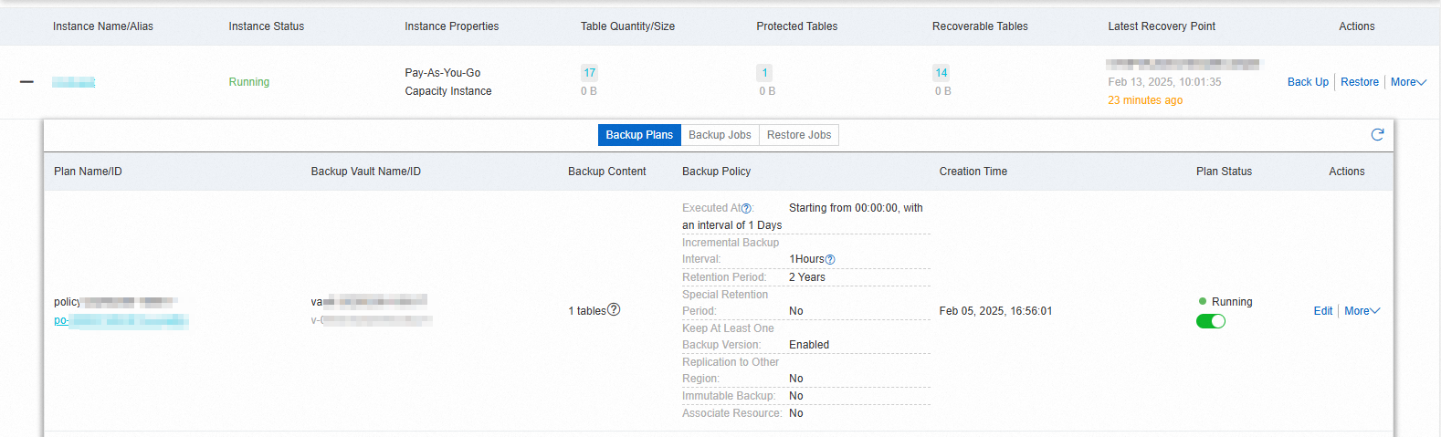Open the More dropdown in instance actions
The image size is (1441, 437).
point(1407,82)
